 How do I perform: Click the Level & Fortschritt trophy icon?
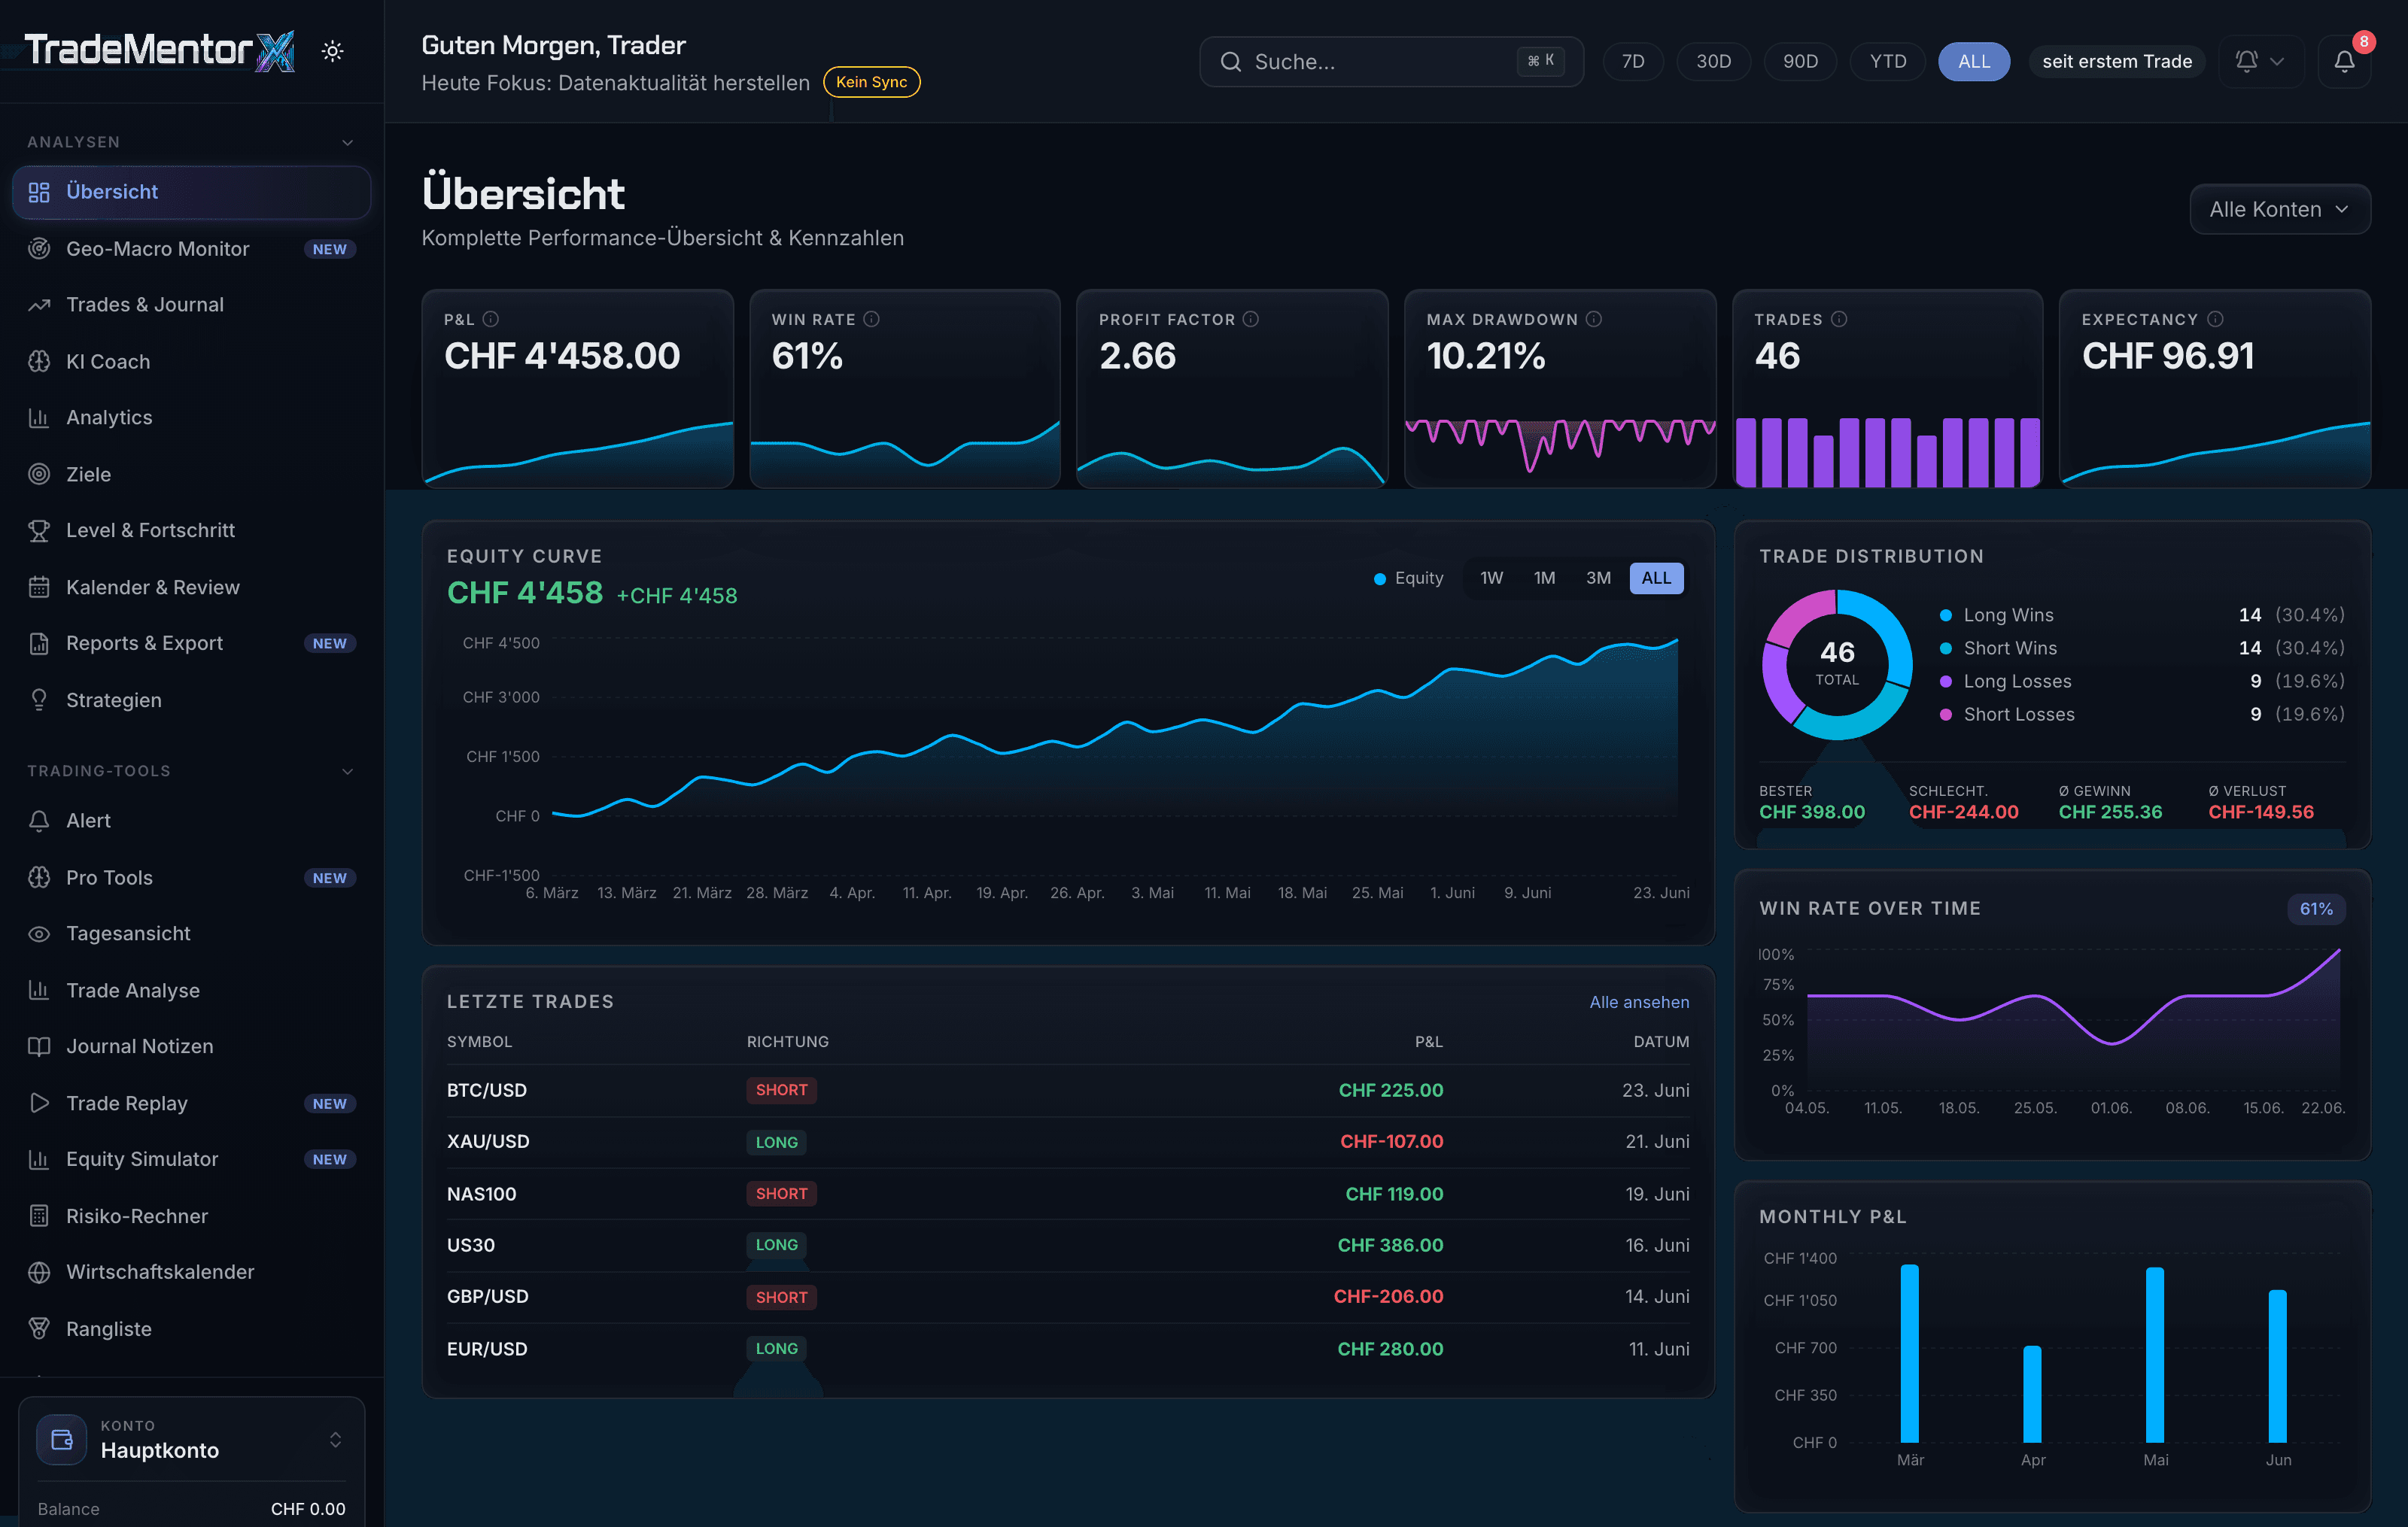(x=39, y=530)
